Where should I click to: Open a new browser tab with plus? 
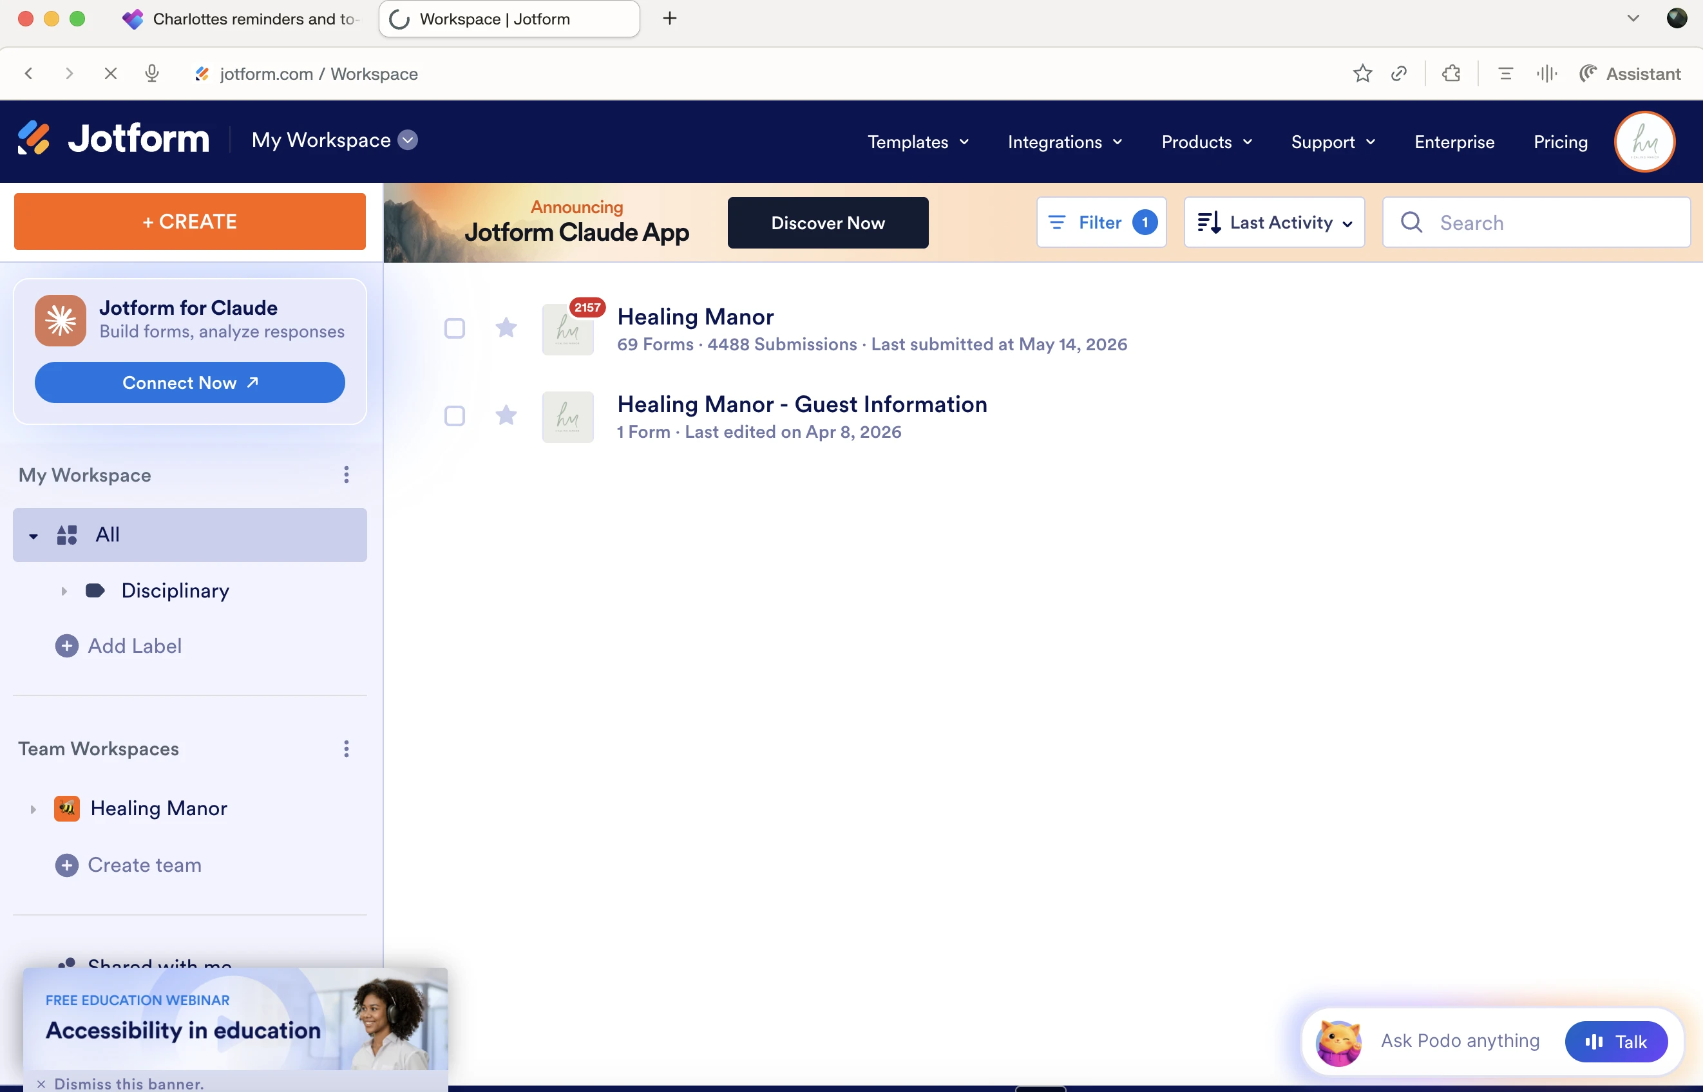(669, 19)
